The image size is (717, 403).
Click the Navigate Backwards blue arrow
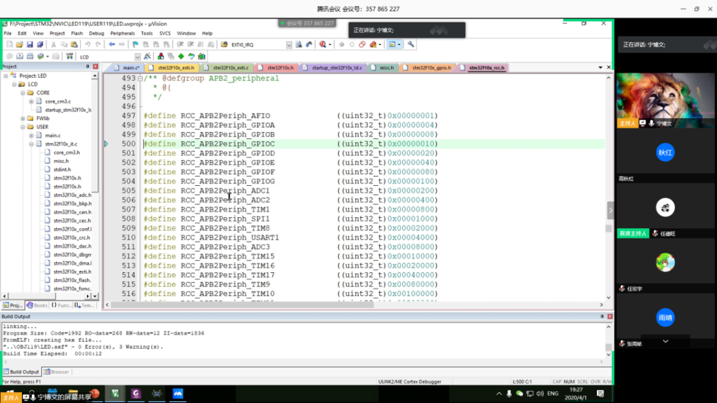112,44
